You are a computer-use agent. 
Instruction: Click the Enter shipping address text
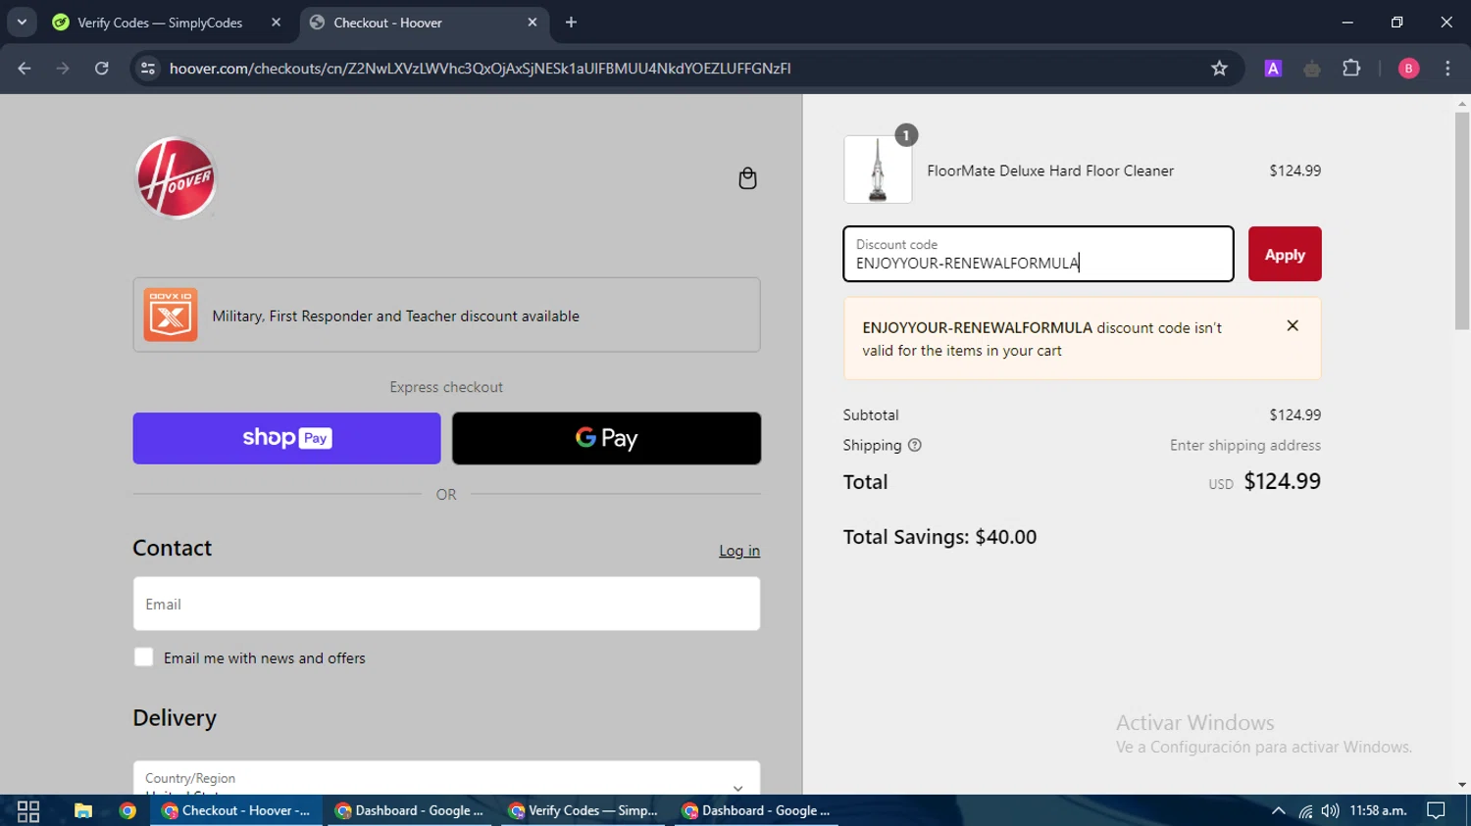pyautogui.click(x=1245, y=445)
